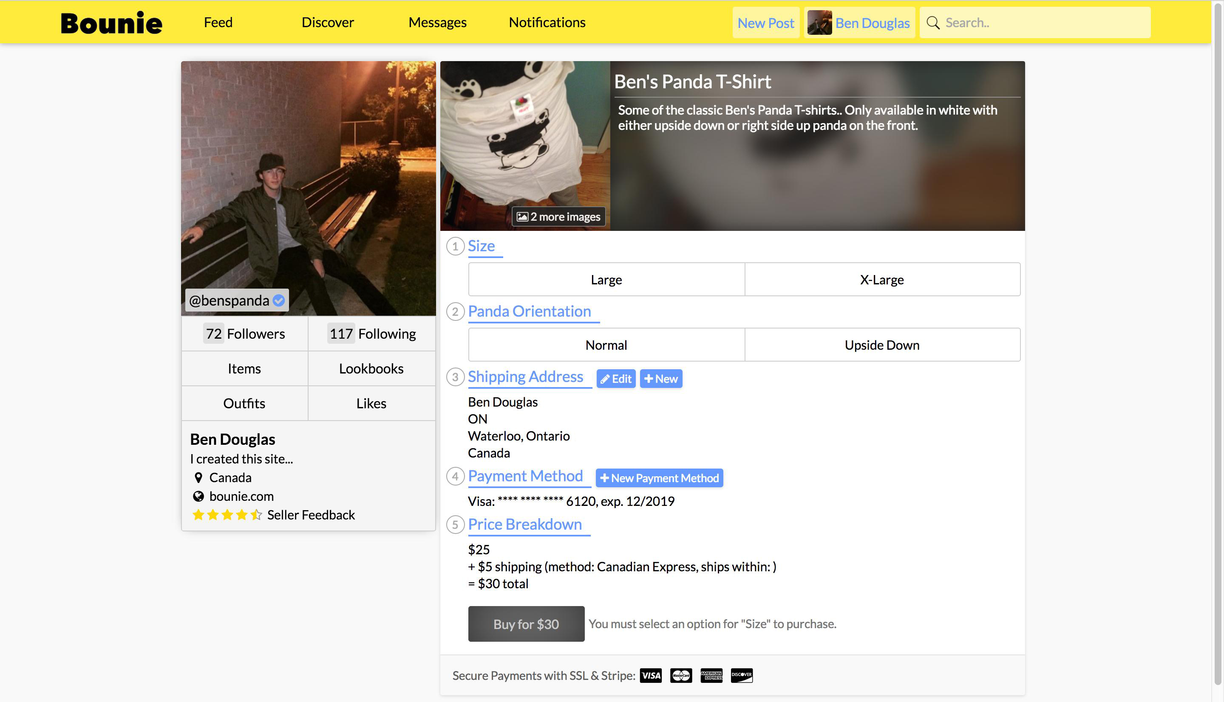The height and width of the screenshot is (702, 1224).
Task: Choose Normal panda orientation
Action: [x=606, y=345]
